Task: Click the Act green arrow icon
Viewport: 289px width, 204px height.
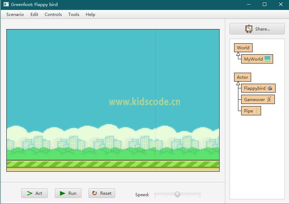Action: [29, 193]
